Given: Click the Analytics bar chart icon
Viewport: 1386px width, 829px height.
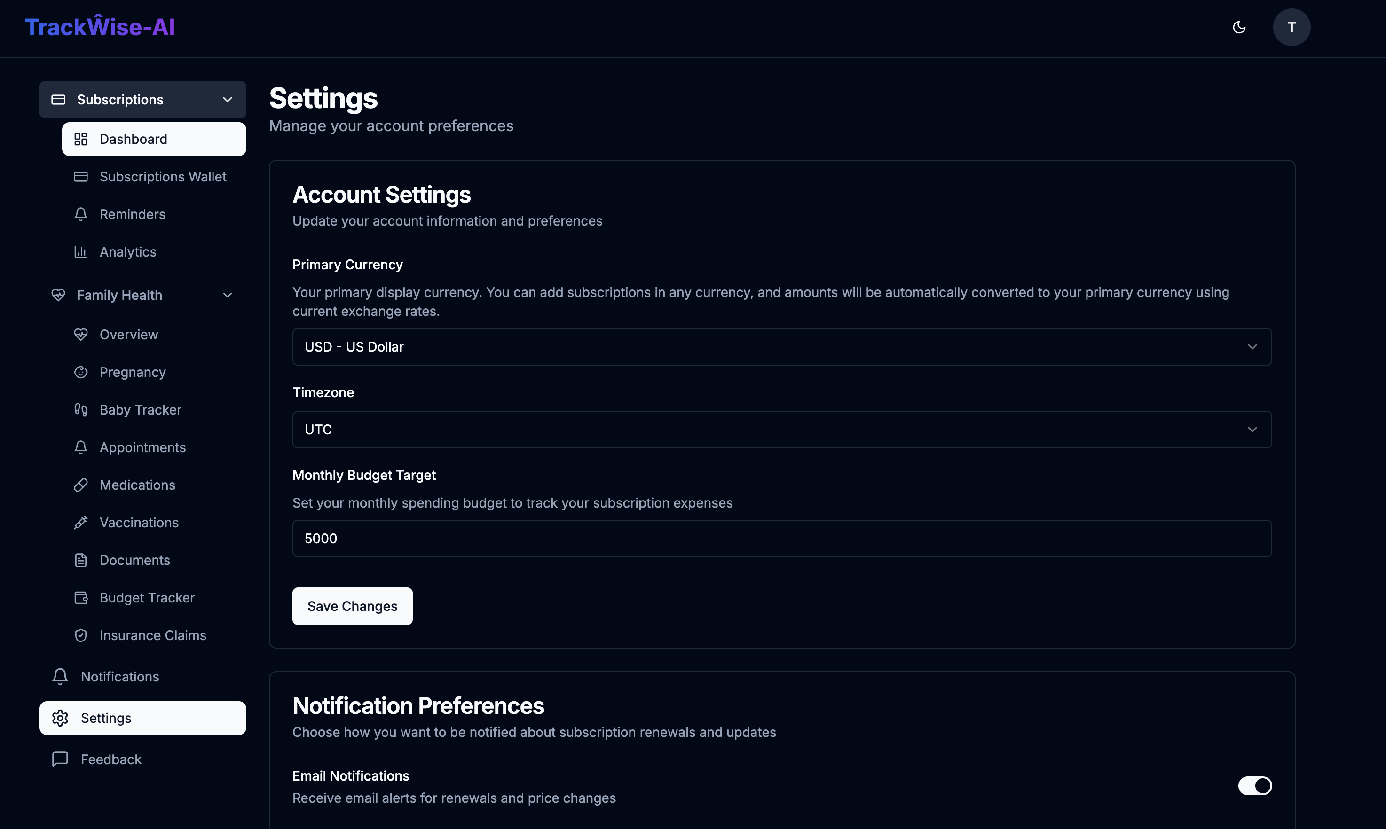Looking at the screenshot, I should pos(80,252).
